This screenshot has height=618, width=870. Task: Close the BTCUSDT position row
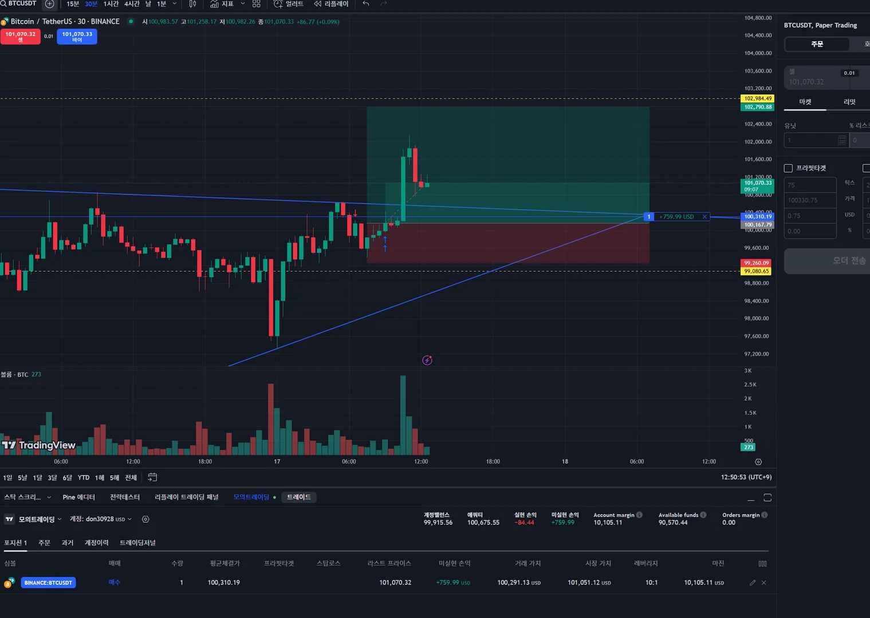[x=763, y=583]
